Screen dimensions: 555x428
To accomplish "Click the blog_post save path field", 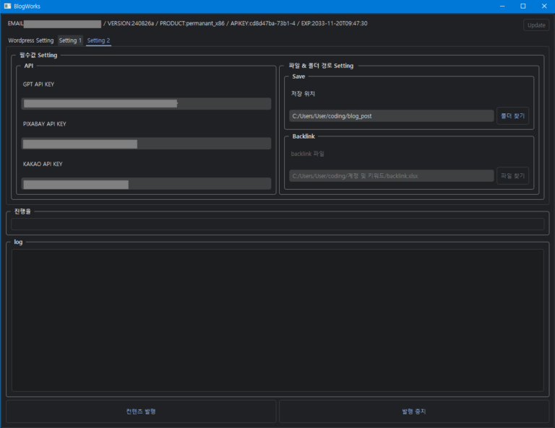I will pos(391,115).
